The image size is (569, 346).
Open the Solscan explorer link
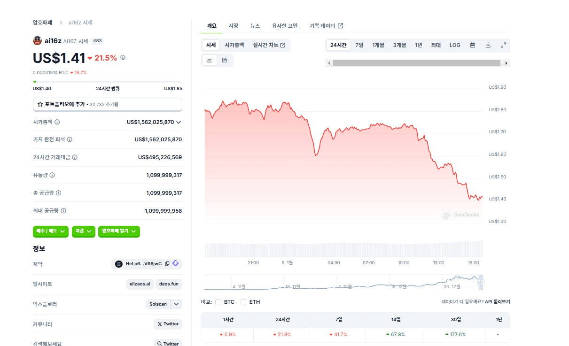pos(158,304)
